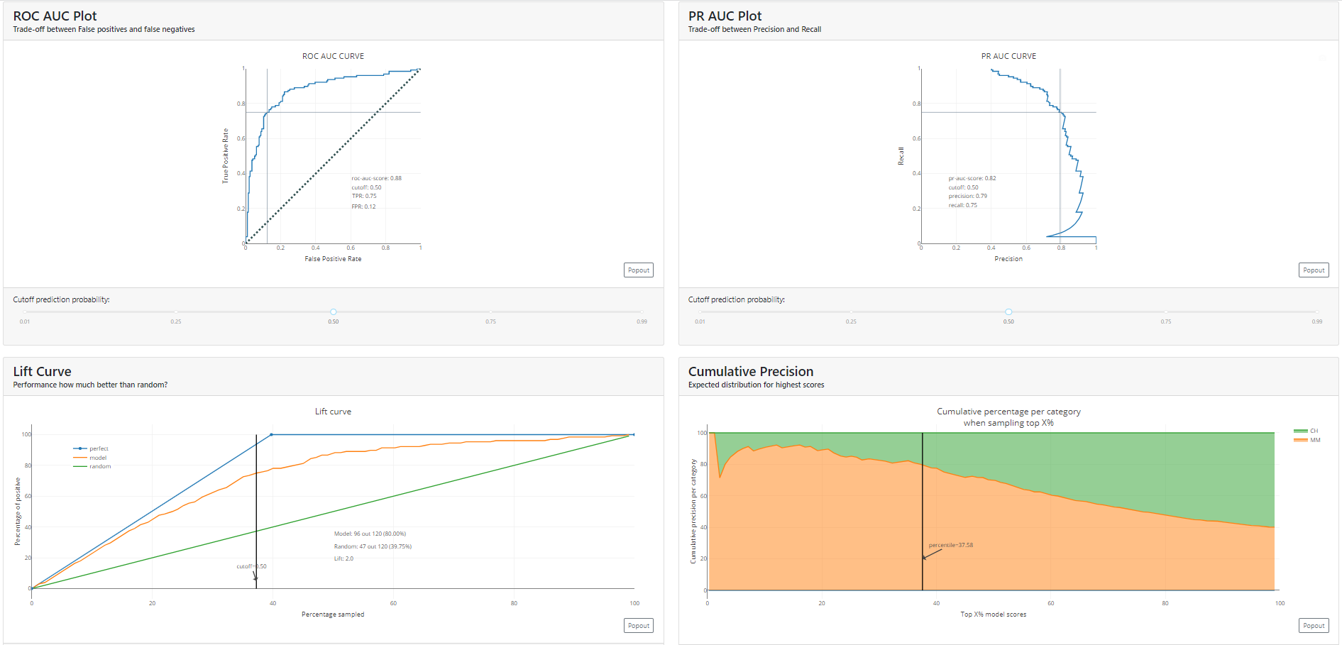Click the PR AUC cutoff slider handle
The image size is (1342, 645).
pos(1008,312)
